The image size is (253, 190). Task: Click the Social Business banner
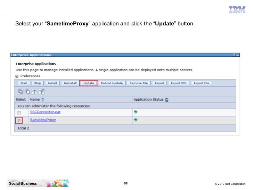pos(38,183)
